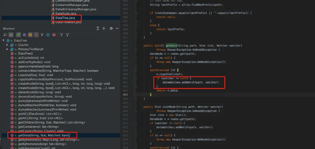Click the highlighted getData identifier in editor
Screen dimensions: 315x149
(171, 45)
